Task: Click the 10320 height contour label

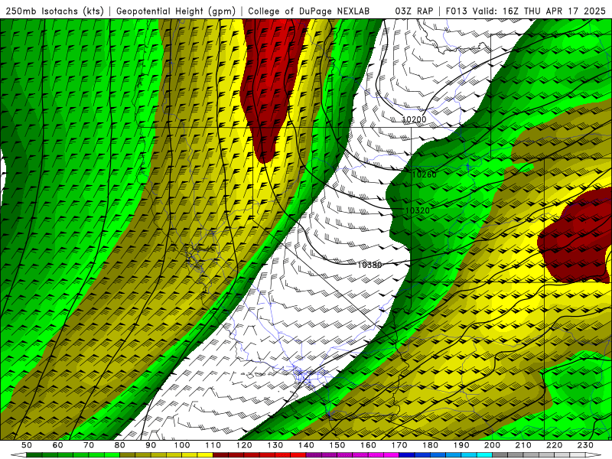Action: (x=418, y=211)
